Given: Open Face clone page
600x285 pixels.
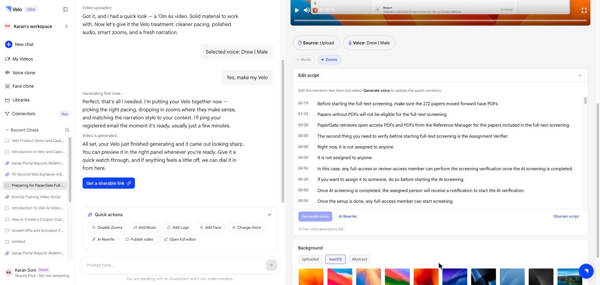Looking at the screenshot, I should tap(23, 86).
